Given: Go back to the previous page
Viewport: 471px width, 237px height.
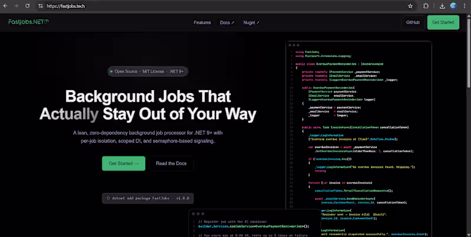Looking at the screenshot, I should tap(5, 6).
